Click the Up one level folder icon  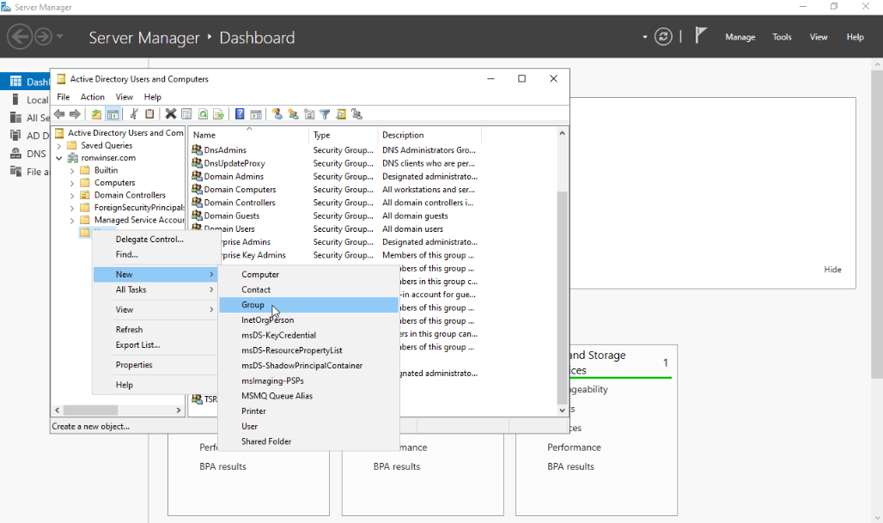pyautogui.click(x=96, y=114)
